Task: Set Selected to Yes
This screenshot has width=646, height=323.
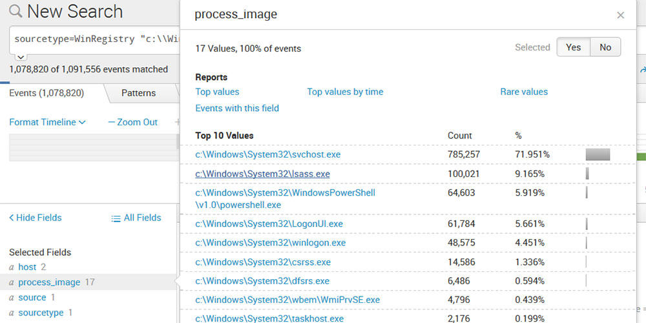Action: click(x=573, y=47)
